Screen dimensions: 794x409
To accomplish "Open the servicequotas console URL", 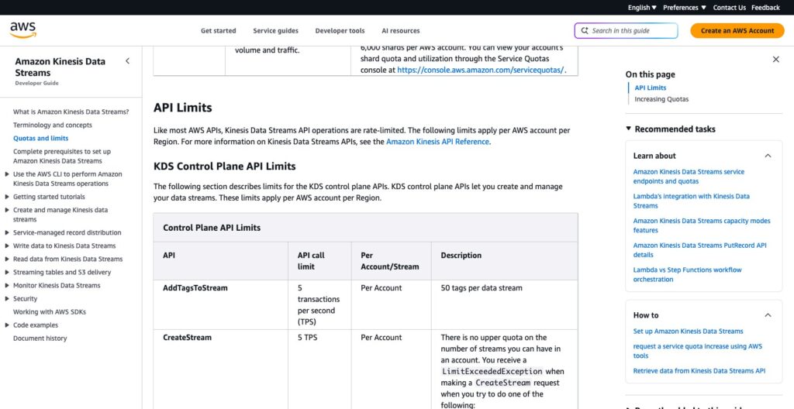I will pos(481,70).
